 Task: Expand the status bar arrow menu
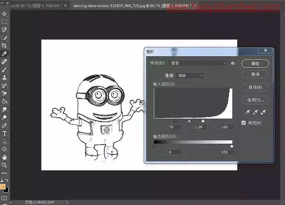coord(67,202)
